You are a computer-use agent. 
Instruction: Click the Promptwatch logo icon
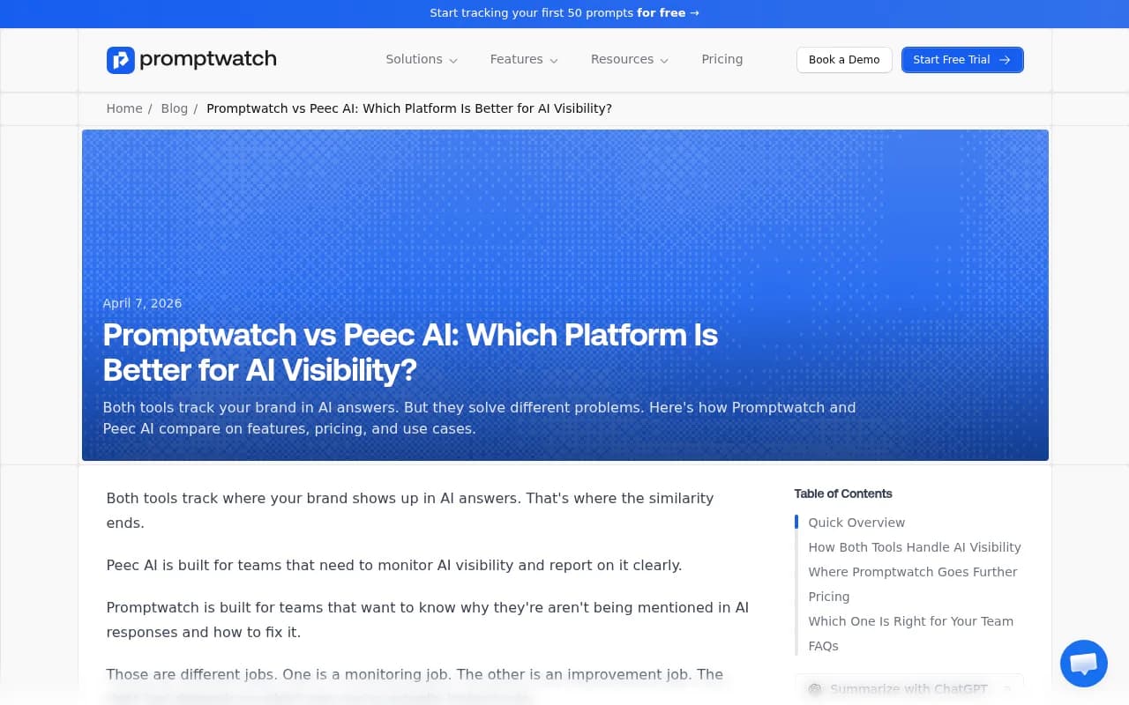pyautogui.click(x=120, y=60)
